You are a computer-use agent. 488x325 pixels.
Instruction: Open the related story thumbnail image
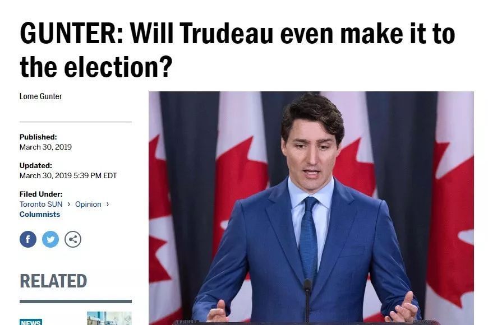109,318
